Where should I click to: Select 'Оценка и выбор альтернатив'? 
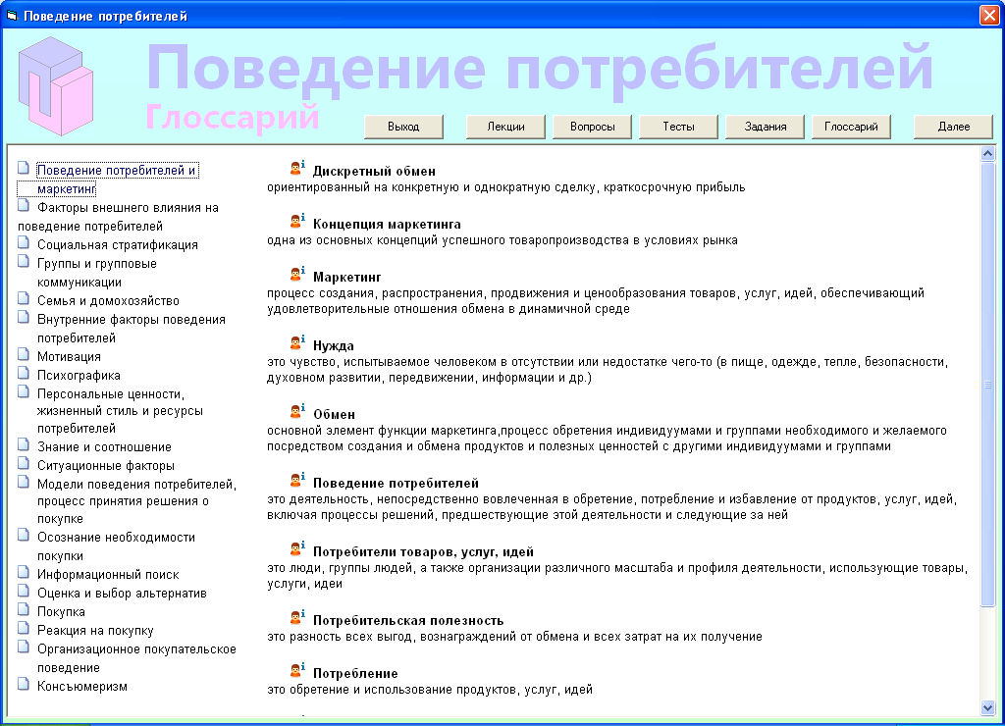pyautogui.click(x=122, y=593)
